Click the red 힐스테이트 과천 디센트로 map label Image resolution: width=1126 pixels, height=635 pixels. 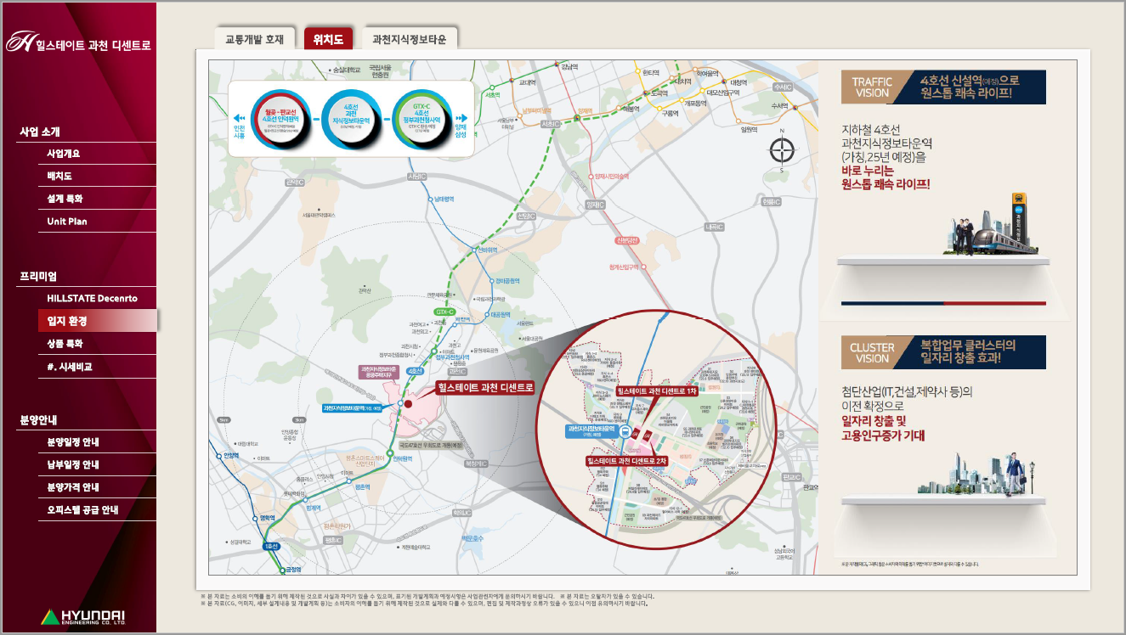(484, 388)
